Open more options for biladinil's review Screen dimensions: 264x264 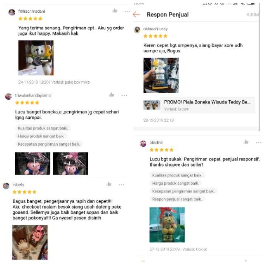click(x=259, y=143)
